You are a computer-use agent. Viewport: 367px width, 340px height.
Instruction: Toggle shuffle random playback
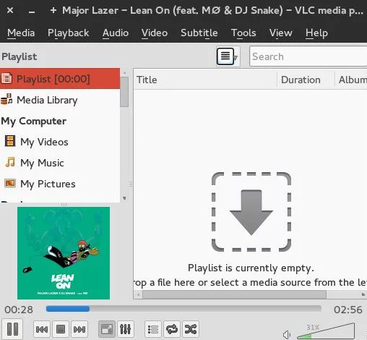[x=191, y=329]
